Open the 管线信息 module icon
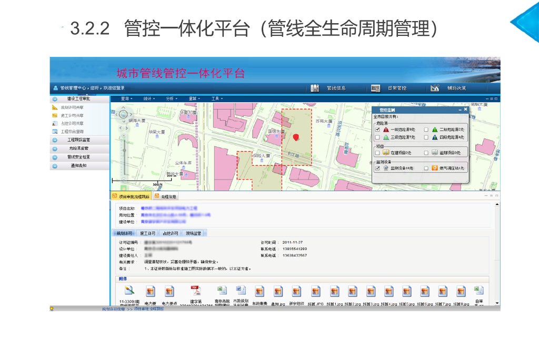Viewport: 539px width, 337px height. [315, 88]
